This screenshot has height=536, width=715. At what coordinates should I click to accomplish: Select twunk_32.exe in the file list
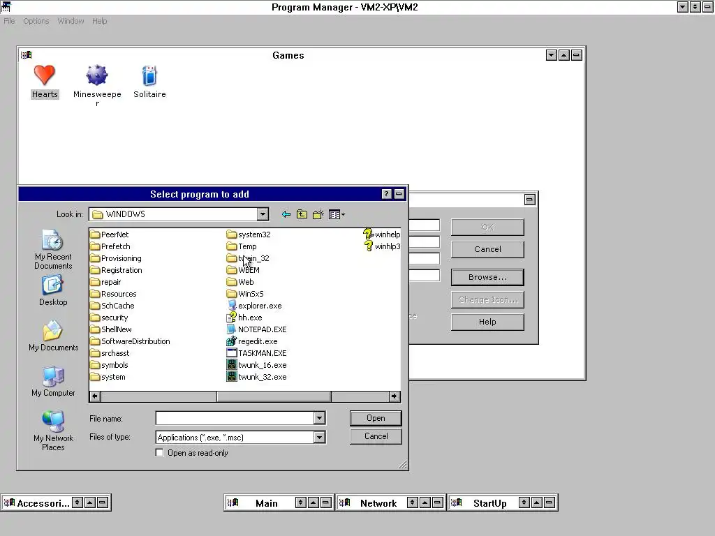tap(257, 377)
